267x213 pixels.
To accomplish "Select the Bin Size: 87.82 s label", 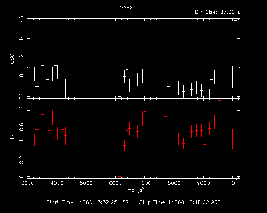I will pyautogui.click(x=217, y=12).
